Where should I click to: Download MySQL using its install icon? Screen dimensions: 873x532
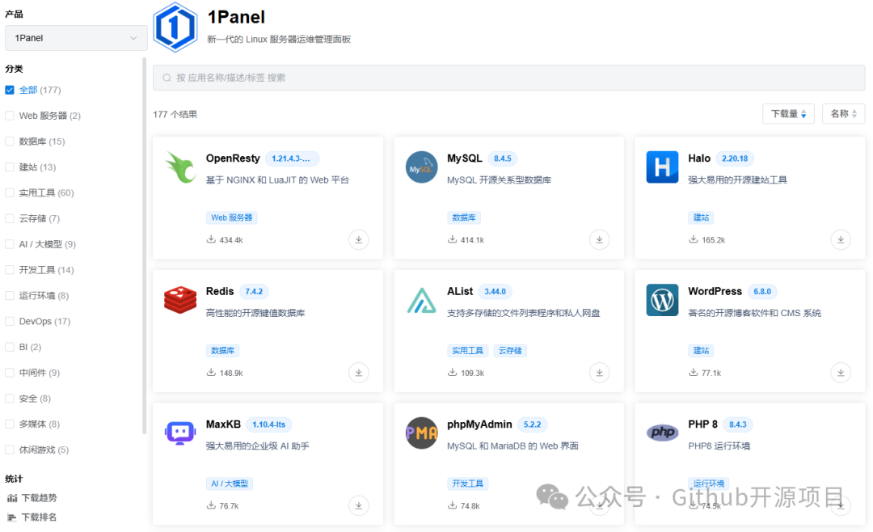(x=600, y=239)
